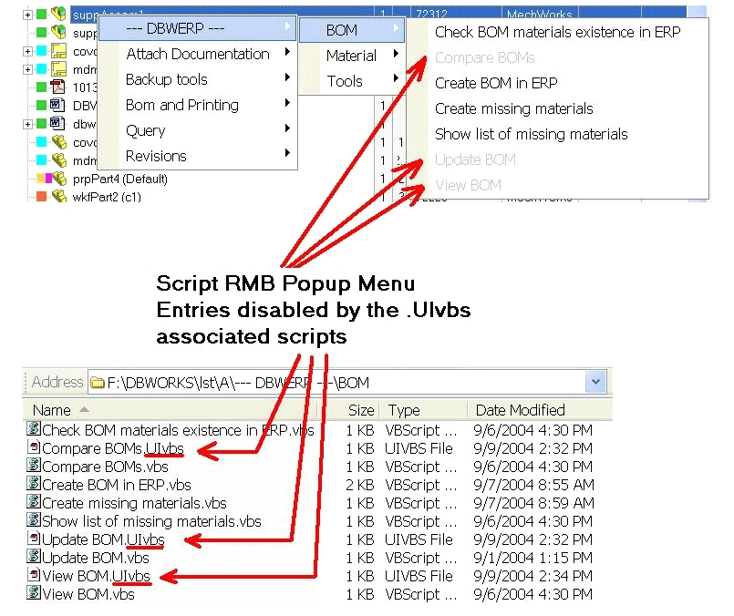Select file Show list of missing materials.vbs
734x616 pixels.
point(151,521)
